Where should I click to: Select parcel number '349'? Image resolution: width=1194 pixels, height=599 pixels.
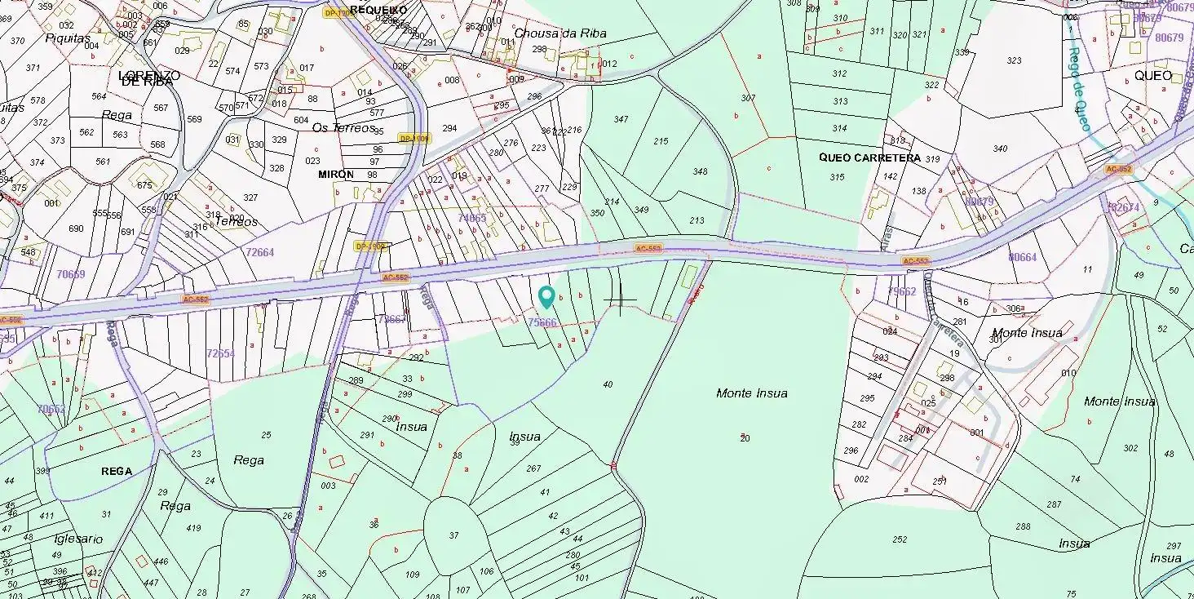[x=642, y=210]
